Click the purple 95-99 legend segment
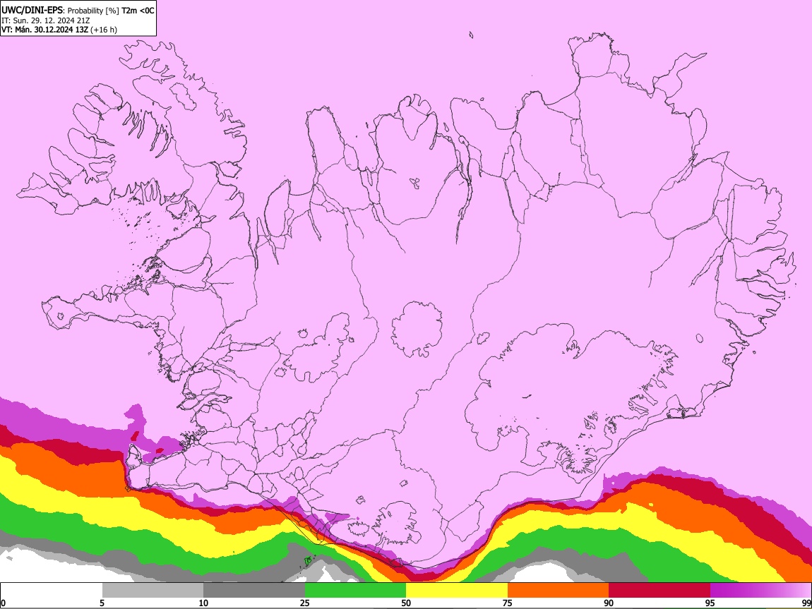Viewport: 812px width, 609px height. (760, 591)
